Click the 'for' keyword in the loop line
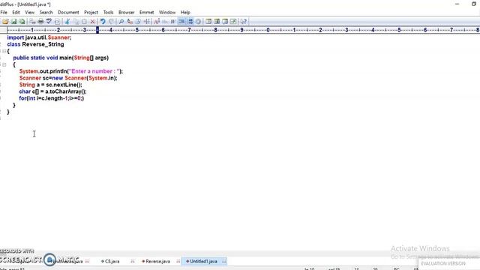Image resolution: width=480 pixels, height=270 pixels. point(22,98)
